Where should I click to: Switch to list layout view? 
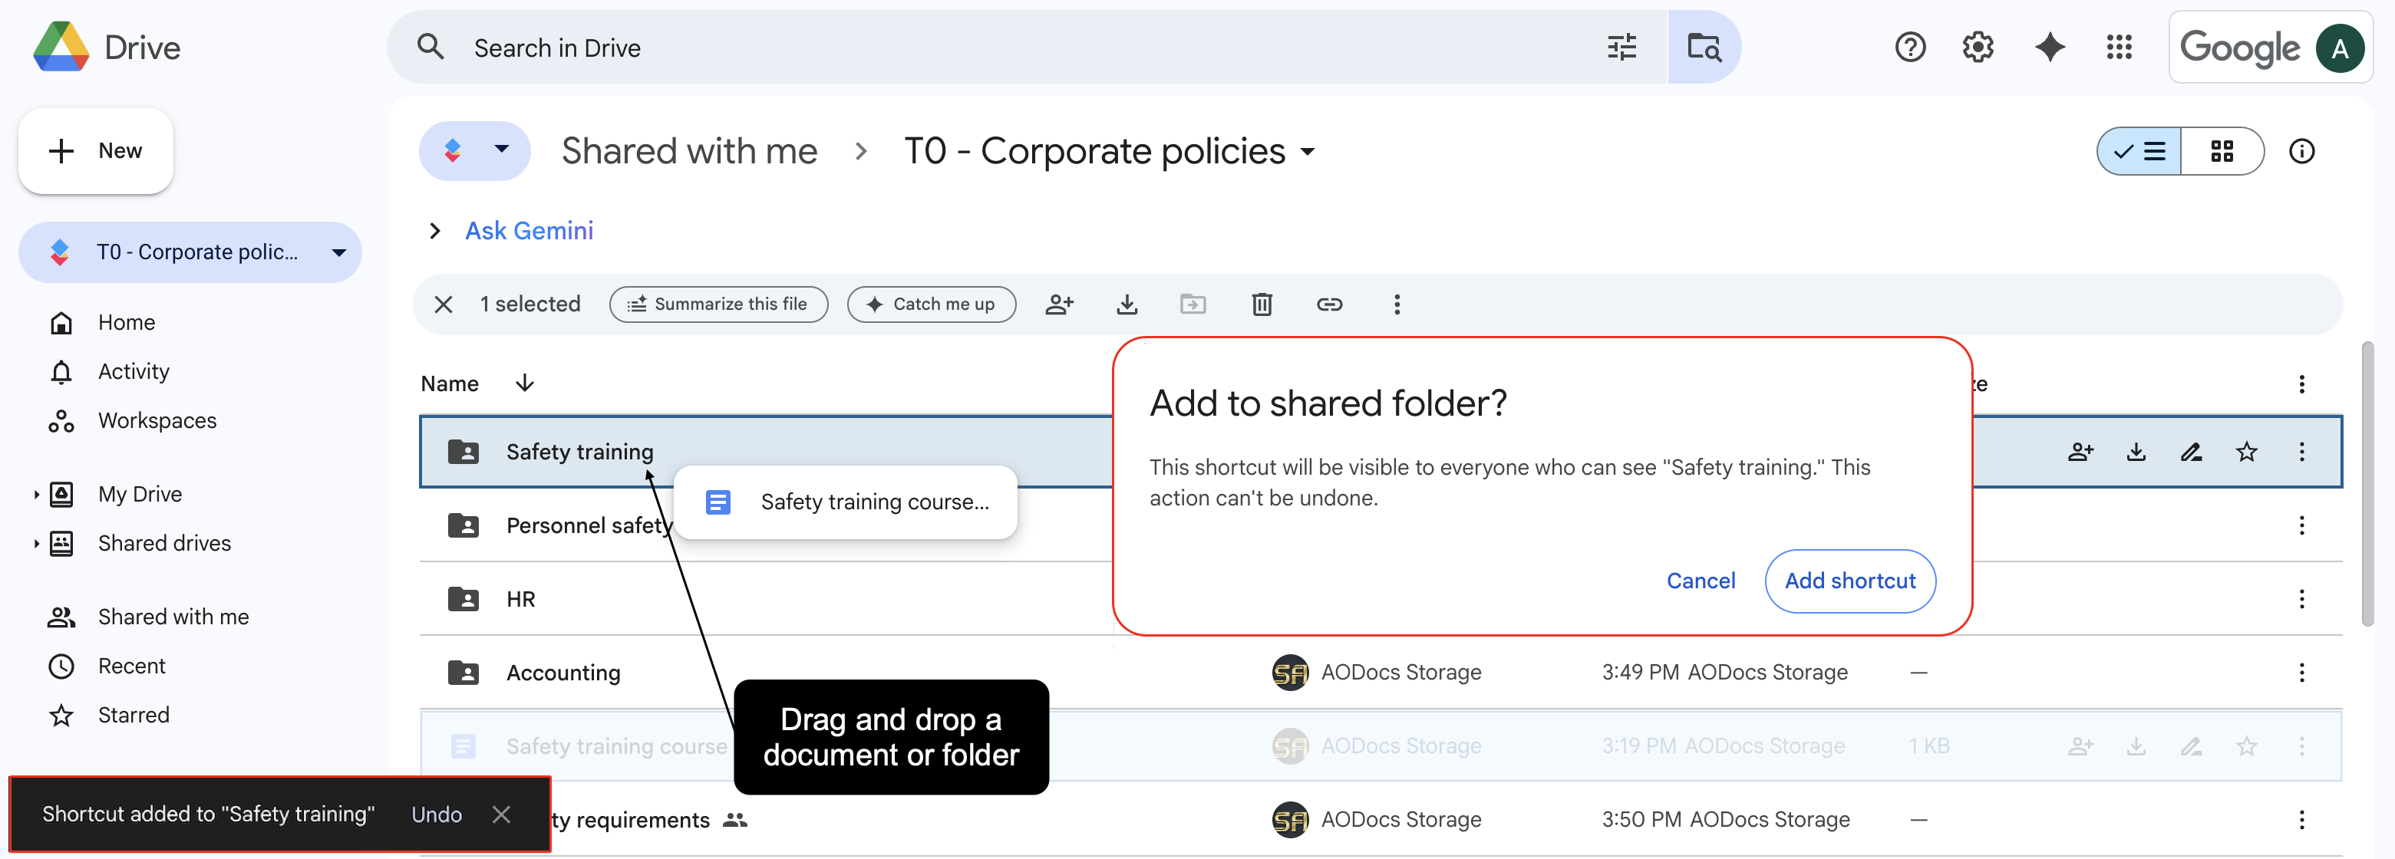tap(2139, 150)
